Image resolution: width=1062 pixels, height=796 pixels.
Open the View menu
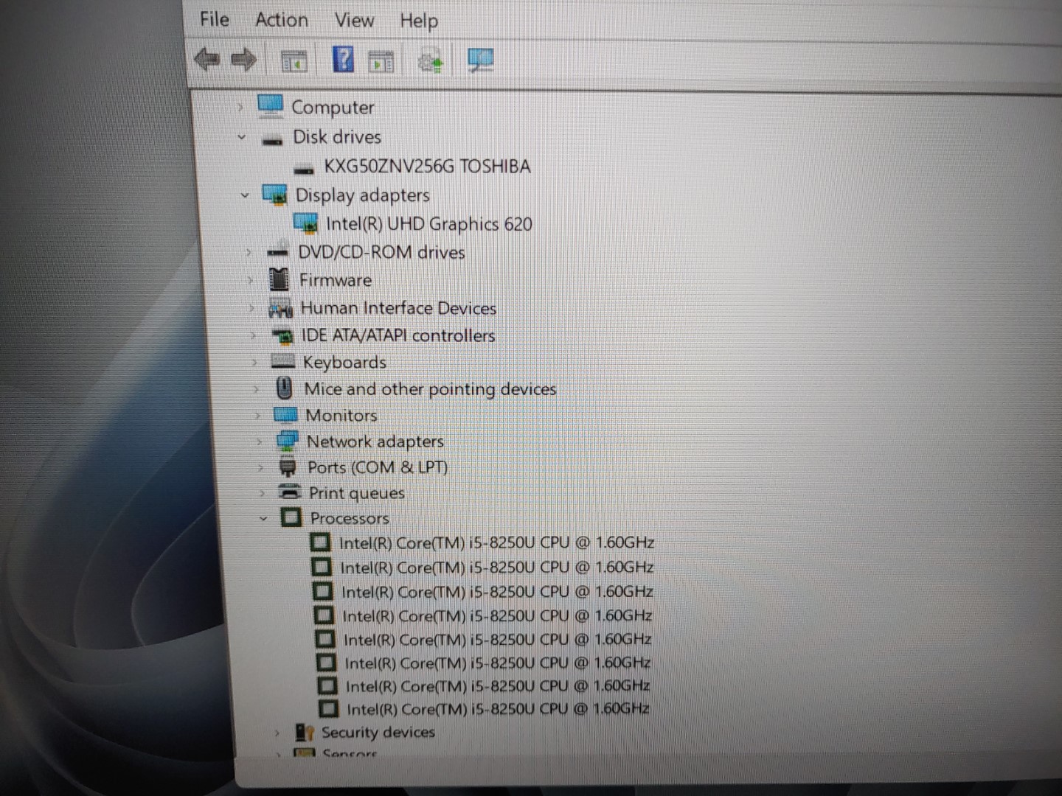pyautogui.click(x=354, y=20)
